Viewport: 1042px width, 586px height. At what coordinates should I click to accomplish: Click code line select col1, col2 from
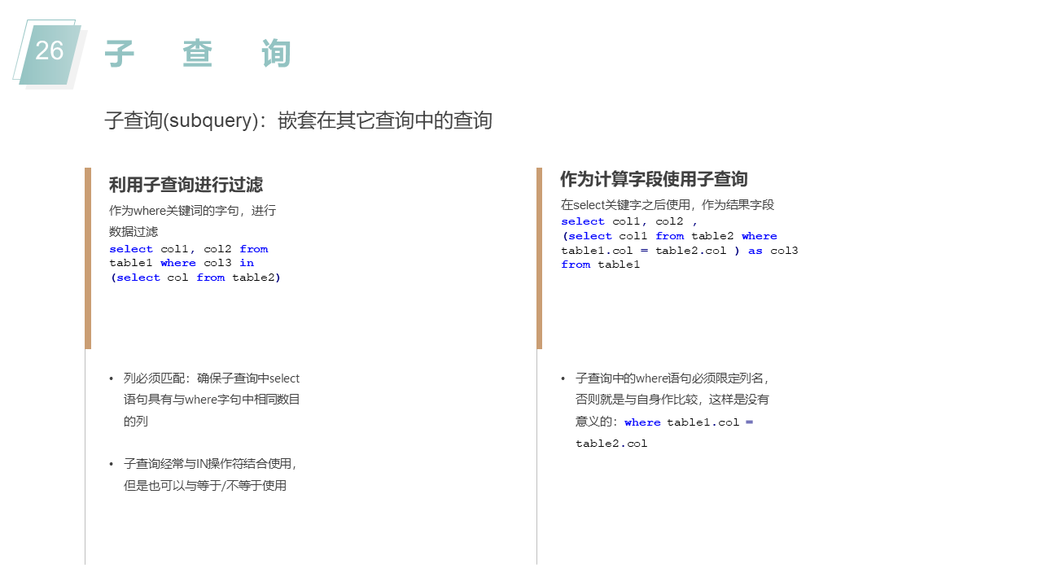(189, 249)
